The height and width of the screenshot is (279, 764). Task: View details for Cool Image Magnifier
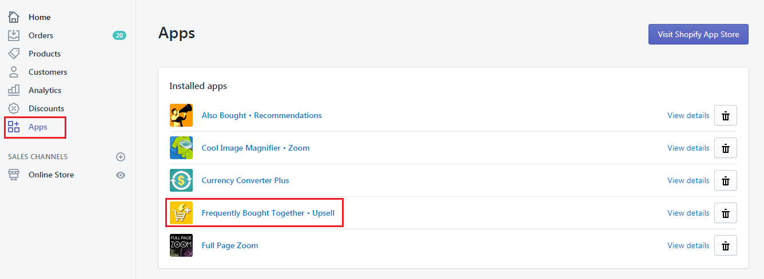click(688, 148)
